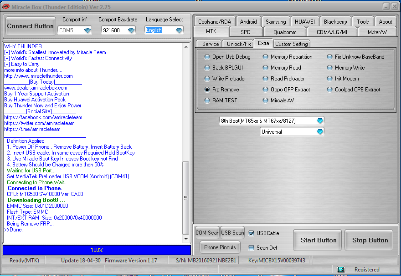Click the log scrollbar down arrow
401x276 pixels.
[x=186, y=239]
